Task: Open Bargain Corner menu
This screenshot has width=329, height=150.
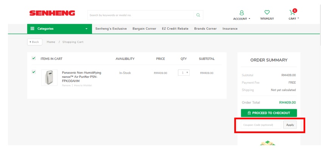Action: point(144,29)
